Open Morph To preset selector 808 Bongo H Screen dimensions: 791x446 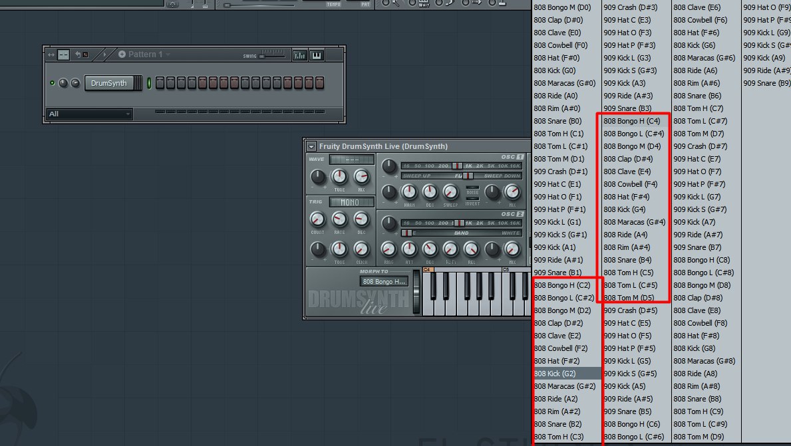point(384,281)
